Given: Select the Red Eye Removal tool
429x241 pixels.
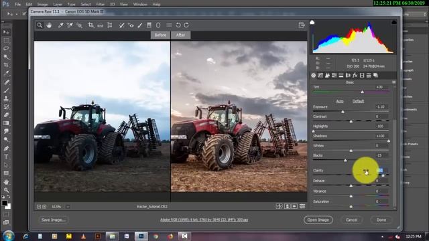Looking at the screenshot, I should pyautogui.click(x=131, y=25).
